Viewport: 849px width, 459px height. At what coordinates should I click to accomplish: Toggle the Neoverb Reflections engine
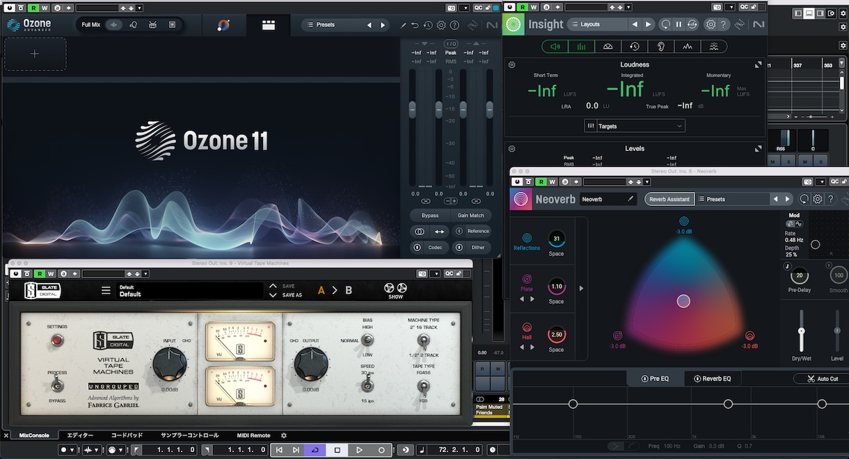[527, 238]
